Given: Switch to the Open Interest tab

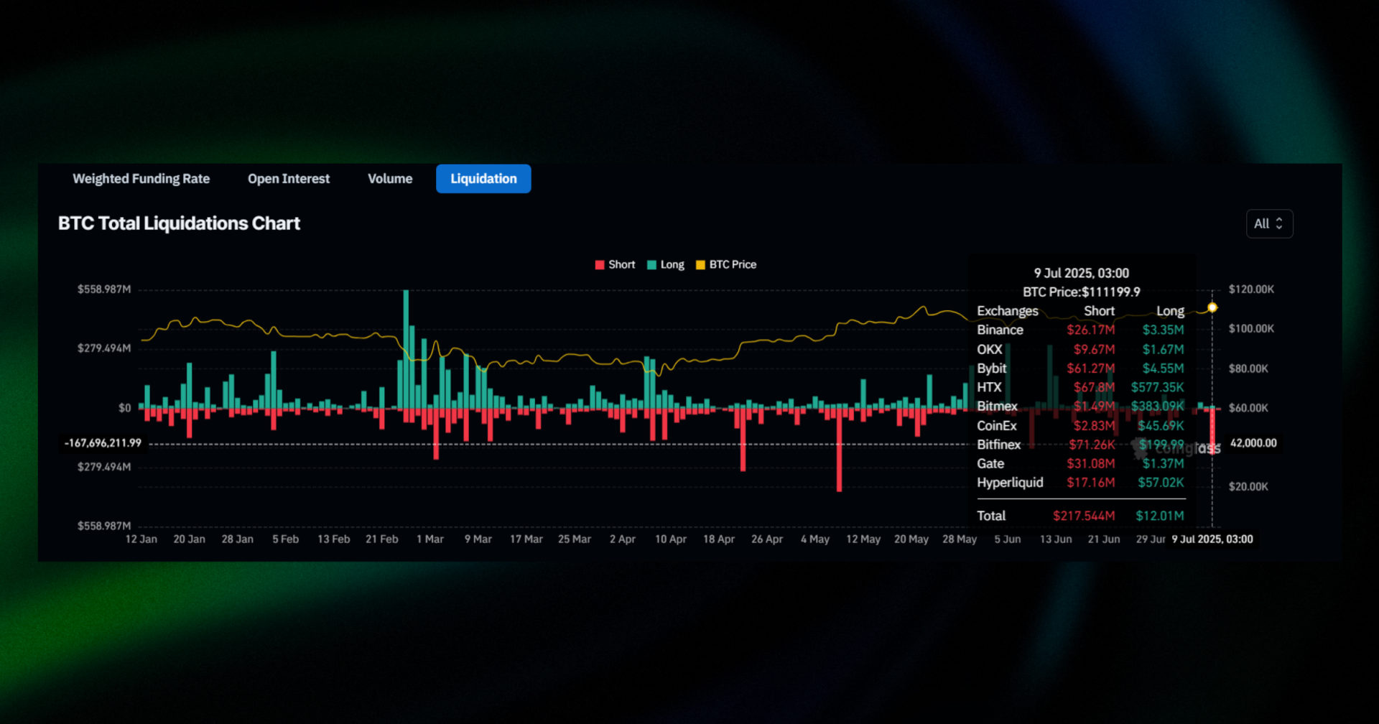Looking at the screenshot, I should tap(289, 178).
